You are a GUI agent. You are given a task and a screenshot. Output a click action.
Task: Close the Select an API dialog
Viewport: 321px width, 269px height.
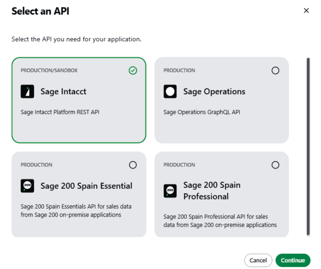pyautogui.click(x=306, y=11)
